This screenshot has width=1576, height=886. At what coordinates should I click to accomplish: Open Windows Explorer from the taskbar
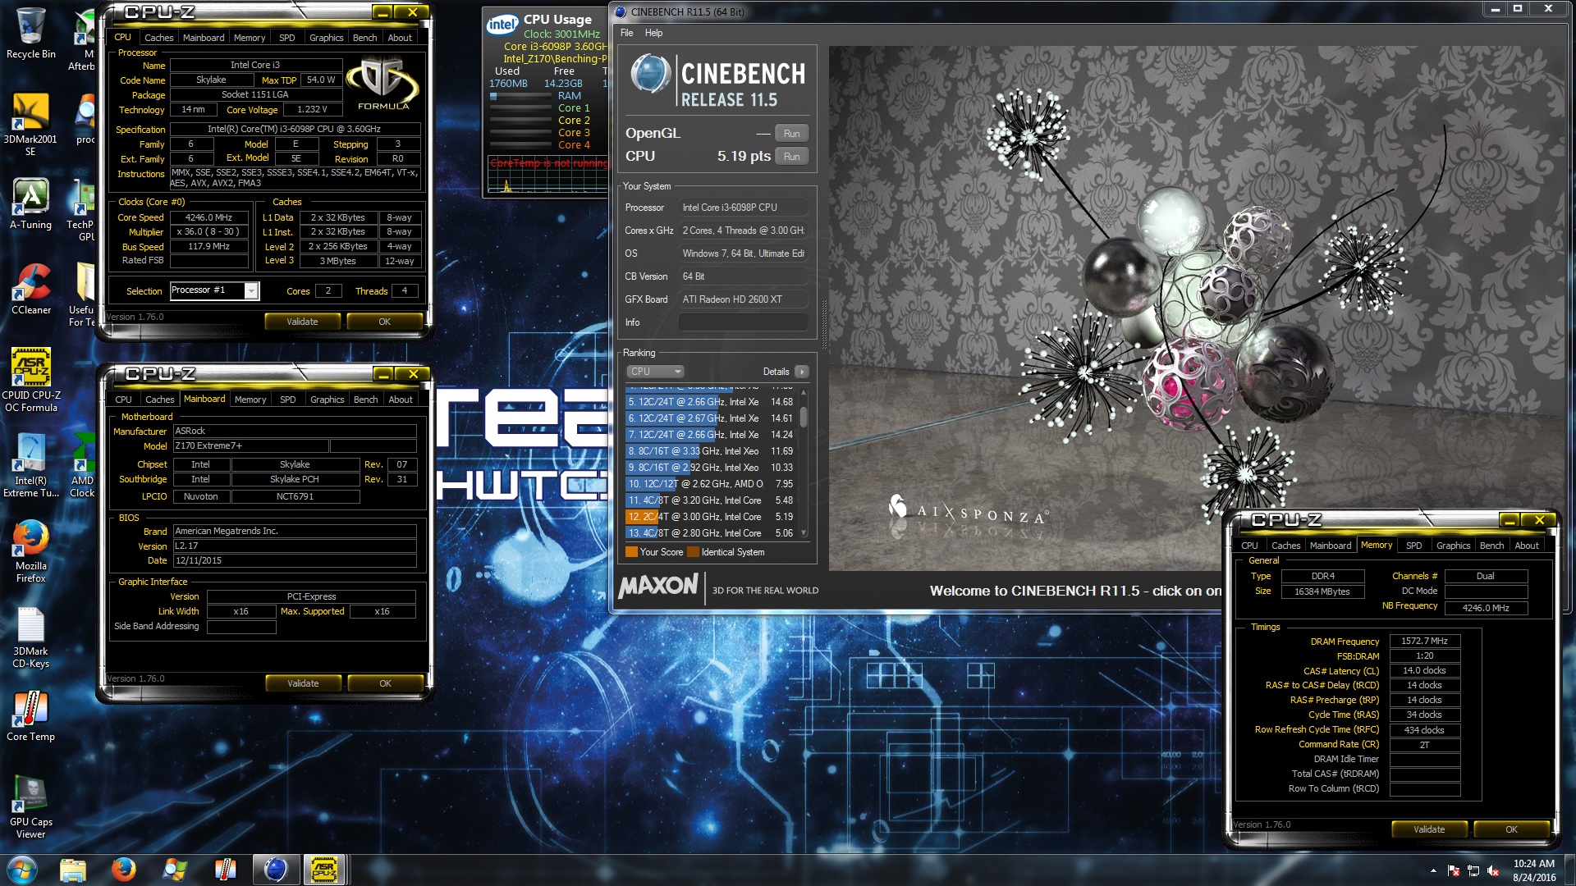pyautogui.click(x=73, y=870)
